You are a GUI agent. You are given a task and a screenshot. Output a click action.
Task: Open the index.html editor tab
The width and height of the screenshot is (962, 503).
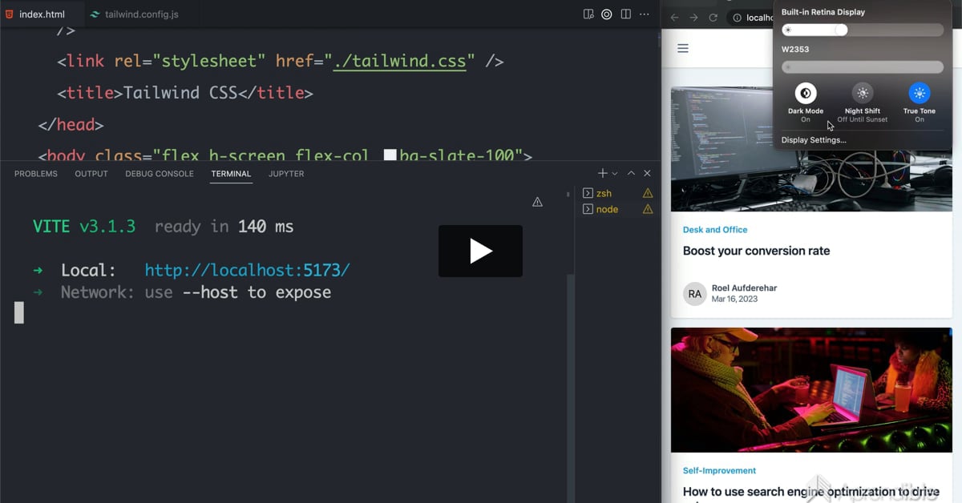[x=42, y=14]
